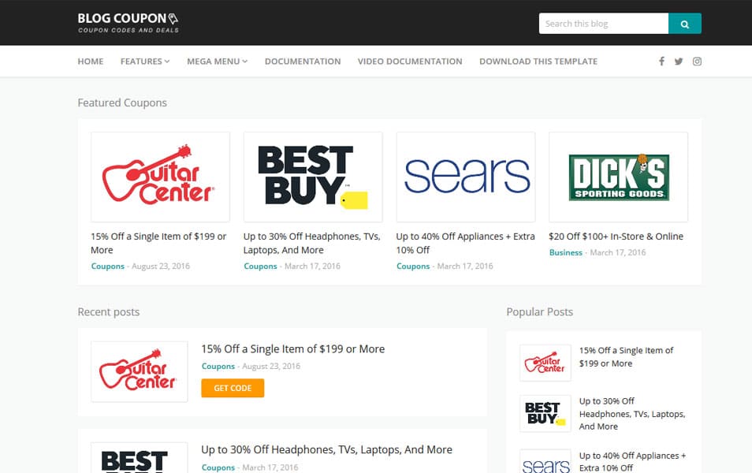Expand the Features chevron arrow
Image resolution: width=752 pixels, height=473 pixels.
pyautogui.click(x=166, y=61)
